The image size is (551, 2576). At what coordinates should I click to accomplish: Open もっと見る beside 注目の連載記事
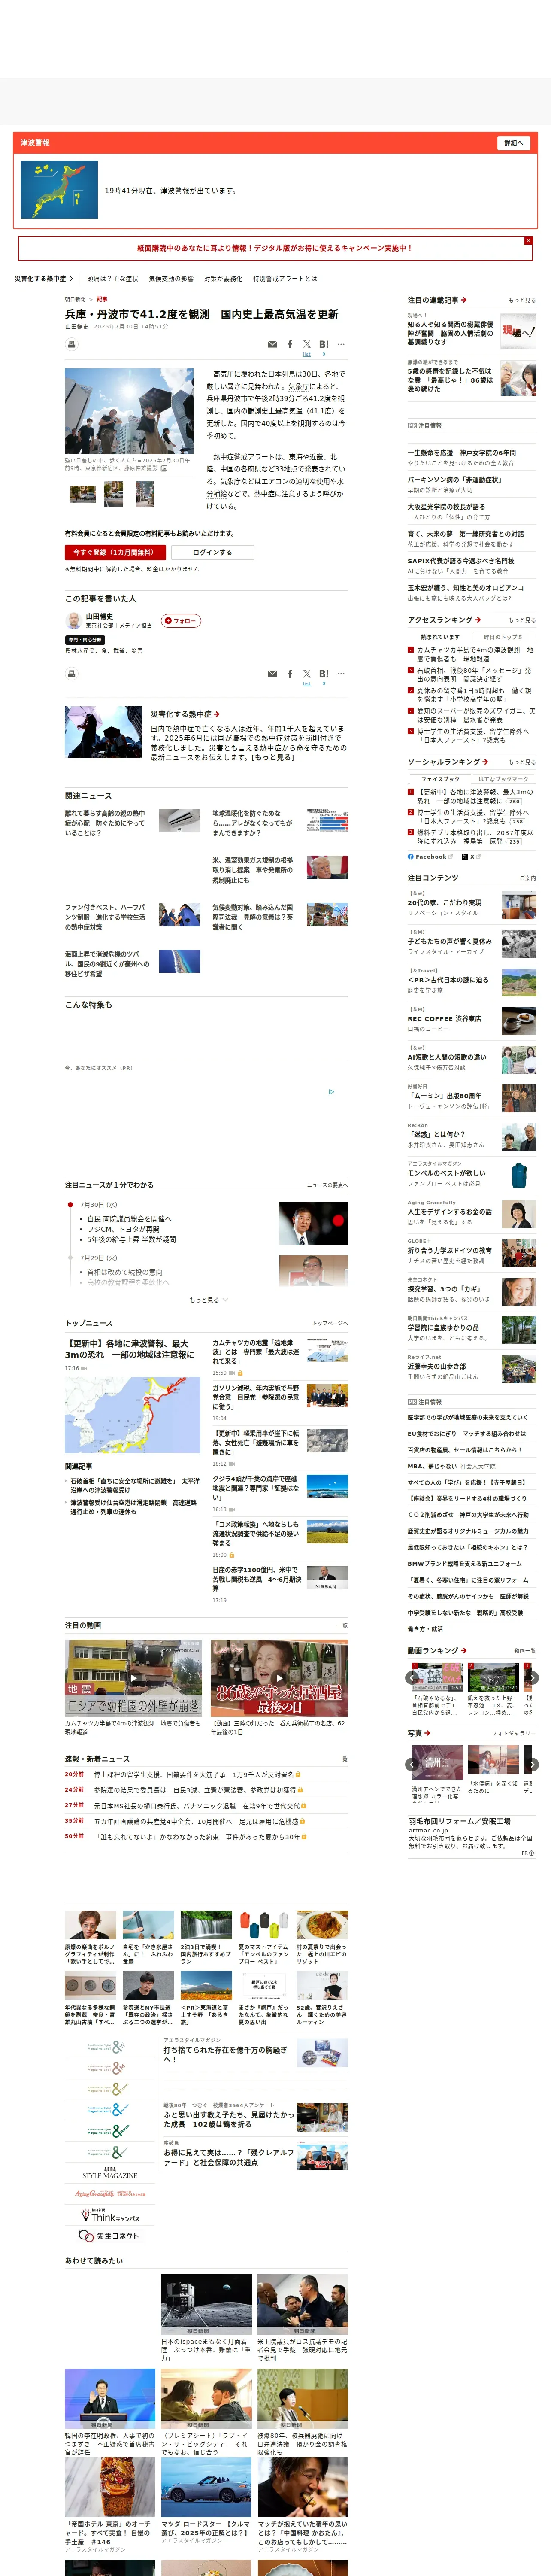coord(521,300)
